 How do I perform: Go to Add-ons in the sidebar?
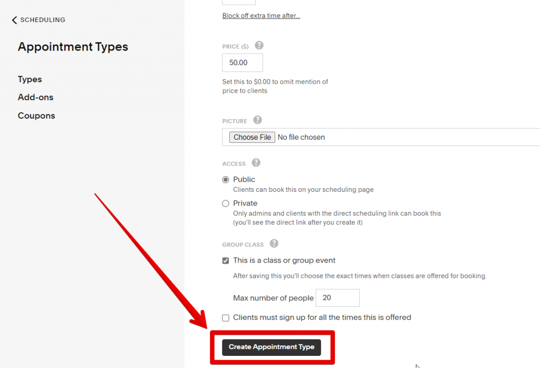point(35,97)
